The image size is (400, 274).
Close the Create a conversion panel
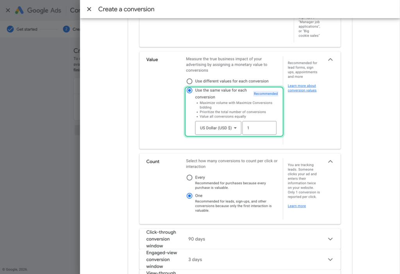point(89,9)
